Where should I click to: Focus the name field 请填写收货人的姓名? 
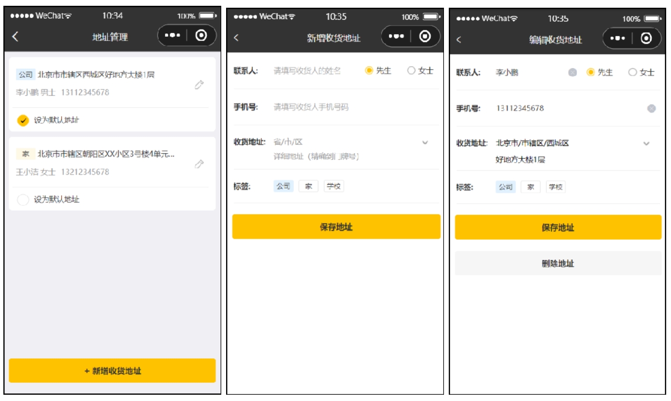point(307,71)
